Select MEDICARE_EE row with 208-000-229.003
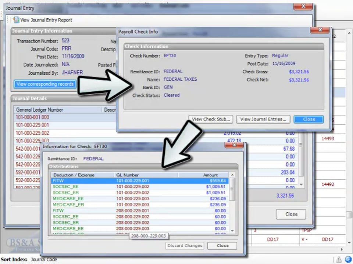 (140, 228)
